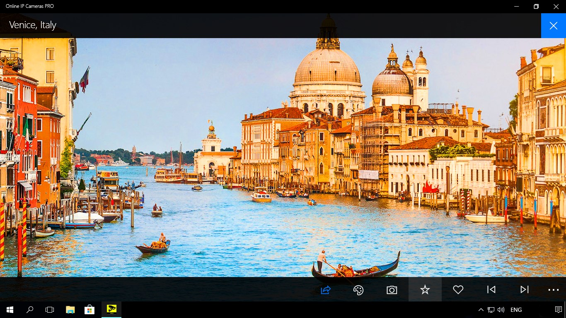This screenshot has height=318, width=566.
Task: Click the Share icon in the toolbar
Action: [326, 290]
